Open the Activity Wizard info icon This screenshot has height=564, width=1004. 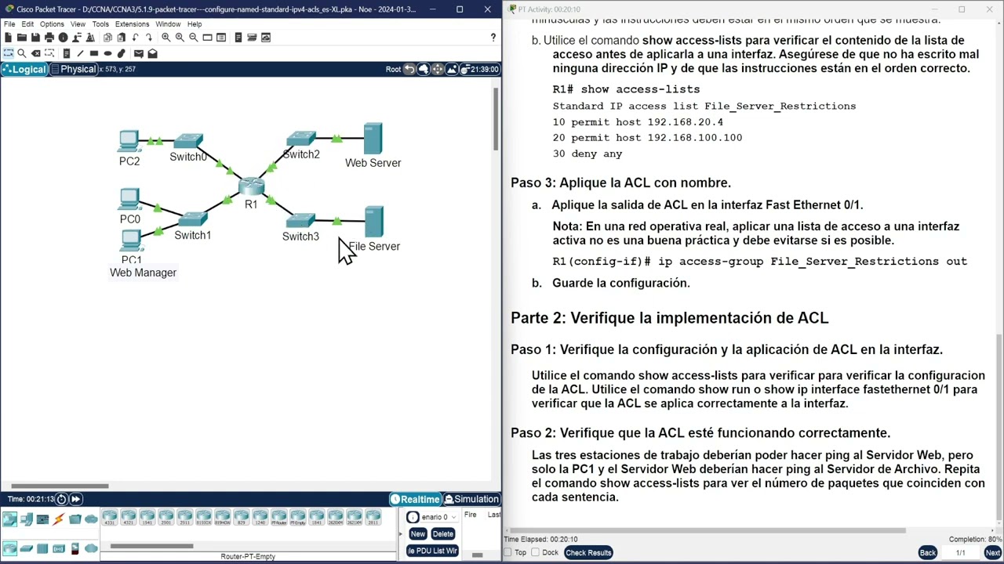(63, 38)
